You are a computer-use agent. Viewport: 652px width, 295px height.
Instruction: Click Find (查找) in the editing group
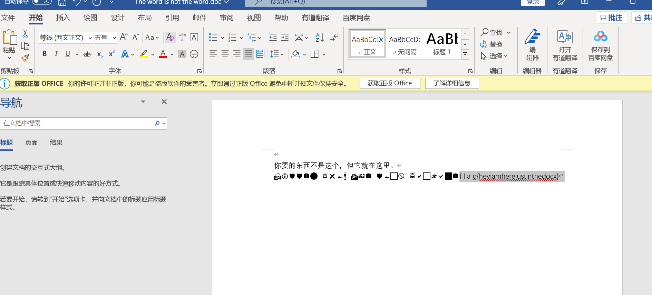tap(492, 32)
